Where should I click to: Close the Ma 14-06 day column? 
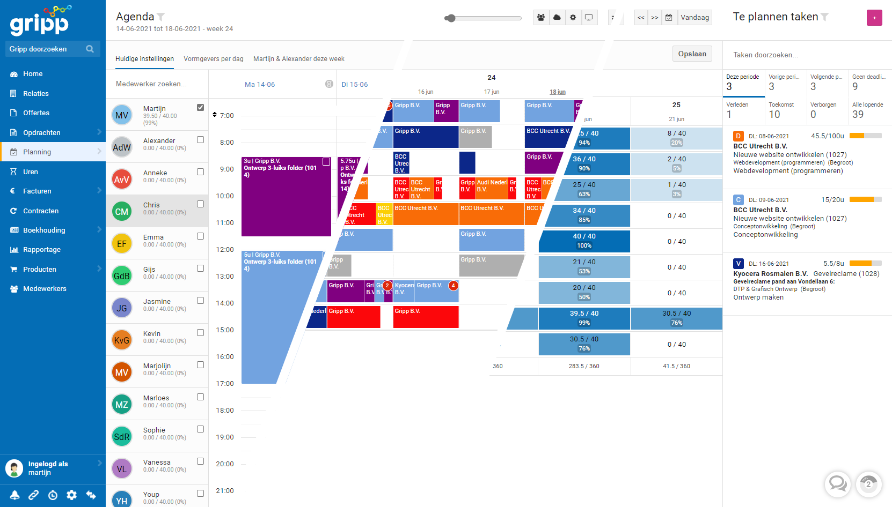point(329,84)
